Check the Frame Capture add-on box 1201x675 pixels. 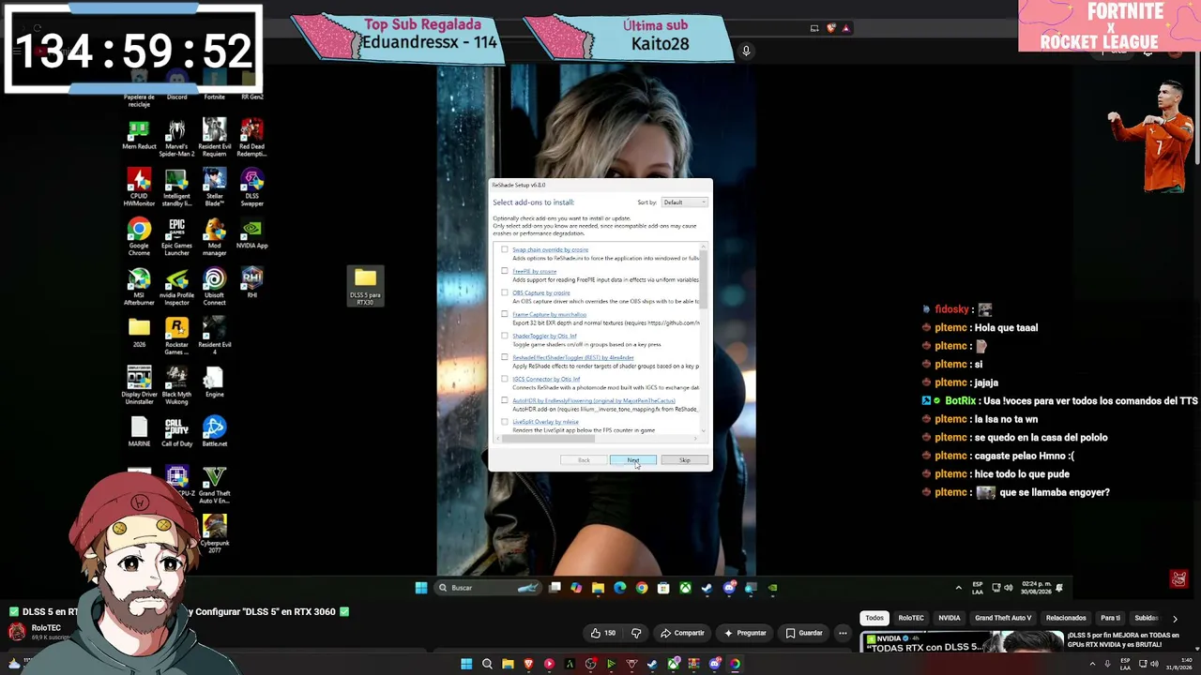(x=505, y=314)
